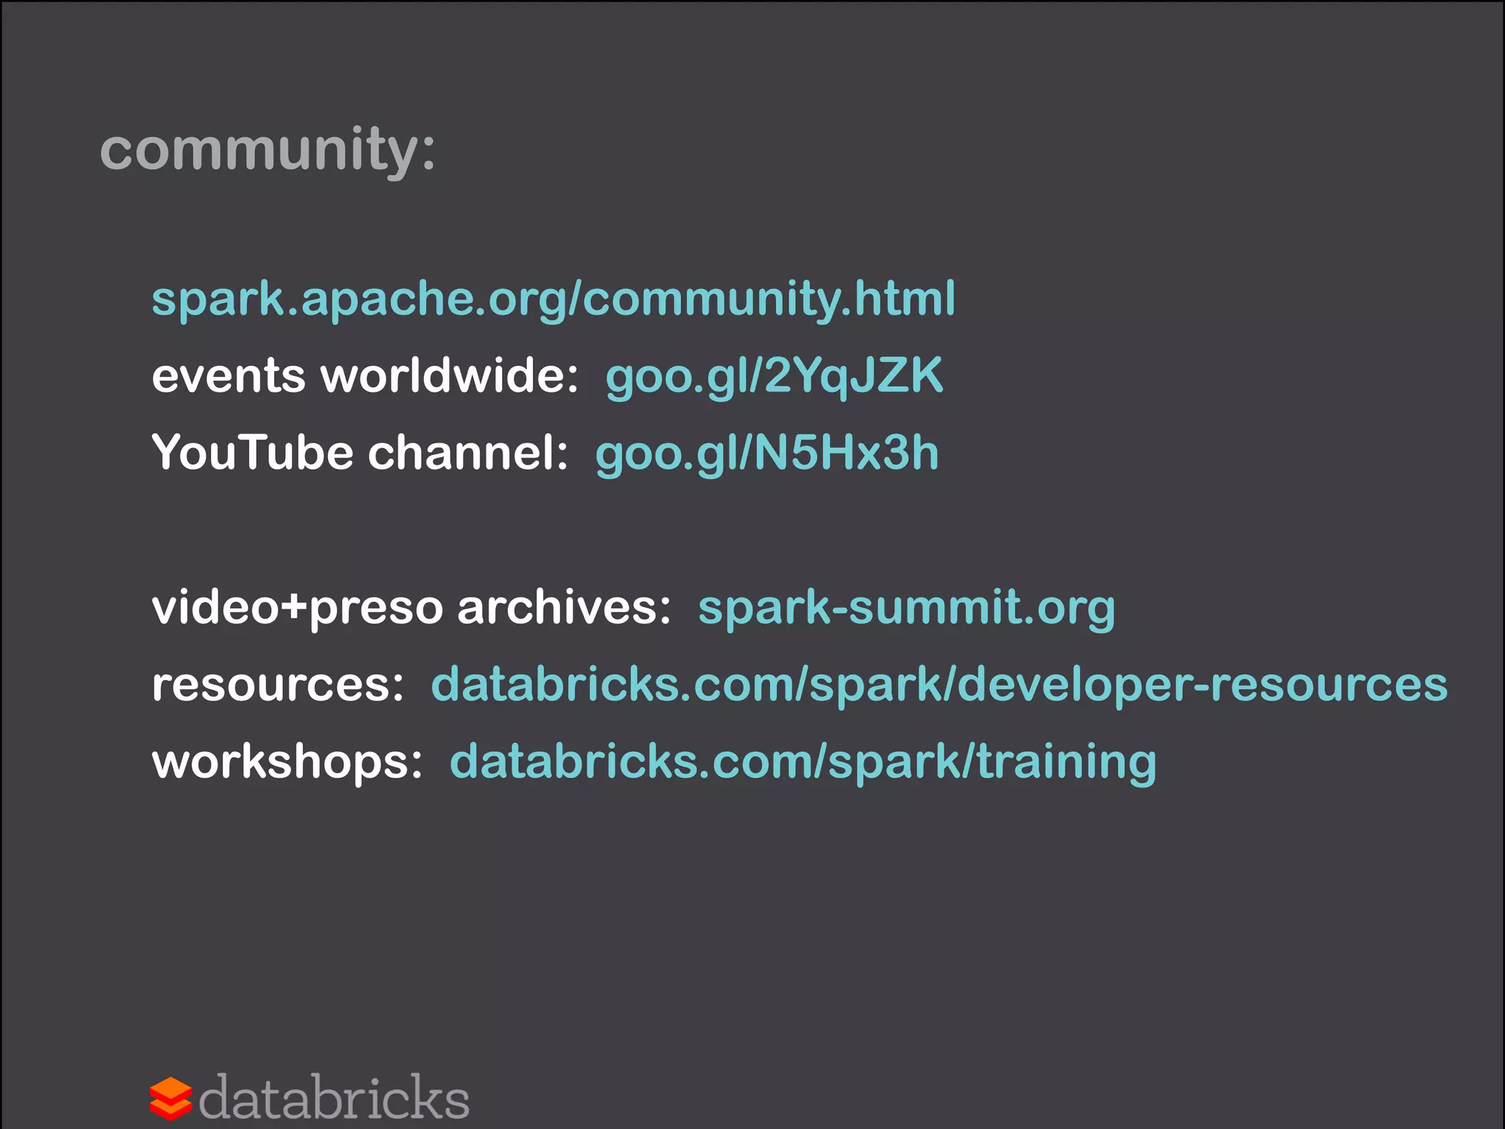The image size is (1505, 1129).
Task: Open the spark.apache.org/community.html link
Action: 553,300
